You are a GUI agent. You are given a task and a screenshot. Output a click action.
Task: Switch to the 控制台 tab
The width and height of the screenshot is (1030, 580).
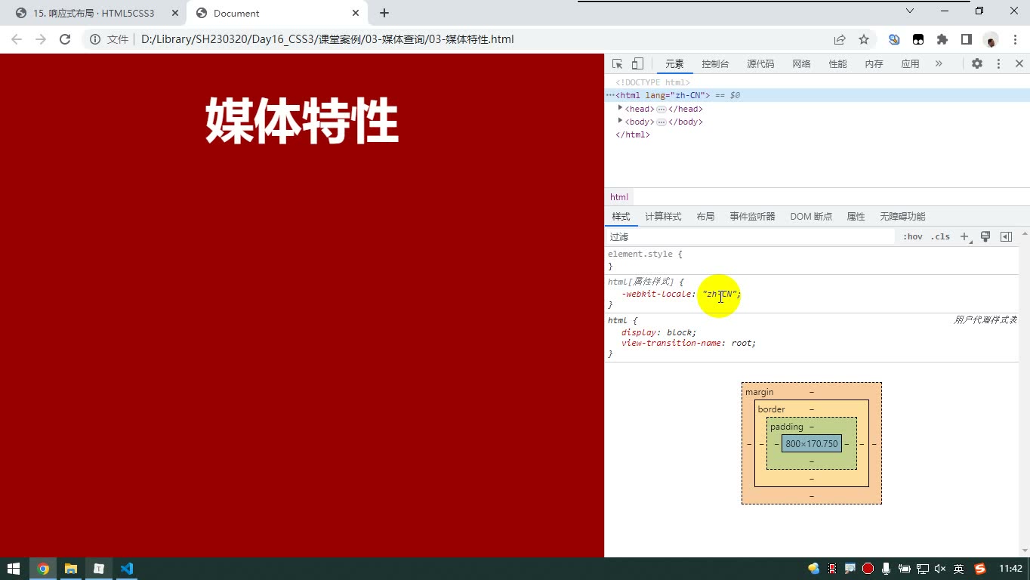(715, 64)
